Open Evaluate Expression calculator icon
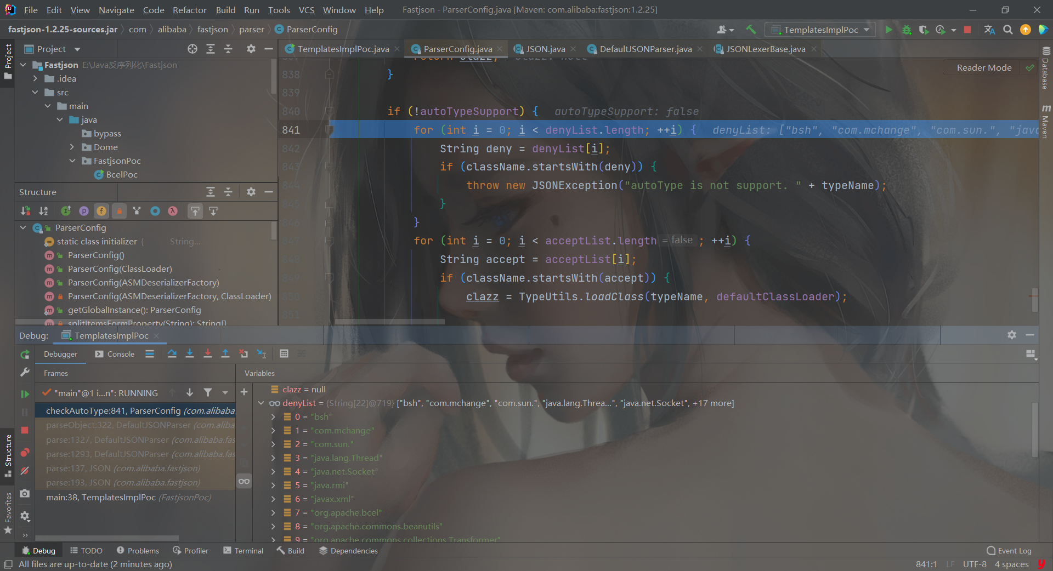Image resolution: width=1053 pixels, height=571 pixels. point(284,354)
